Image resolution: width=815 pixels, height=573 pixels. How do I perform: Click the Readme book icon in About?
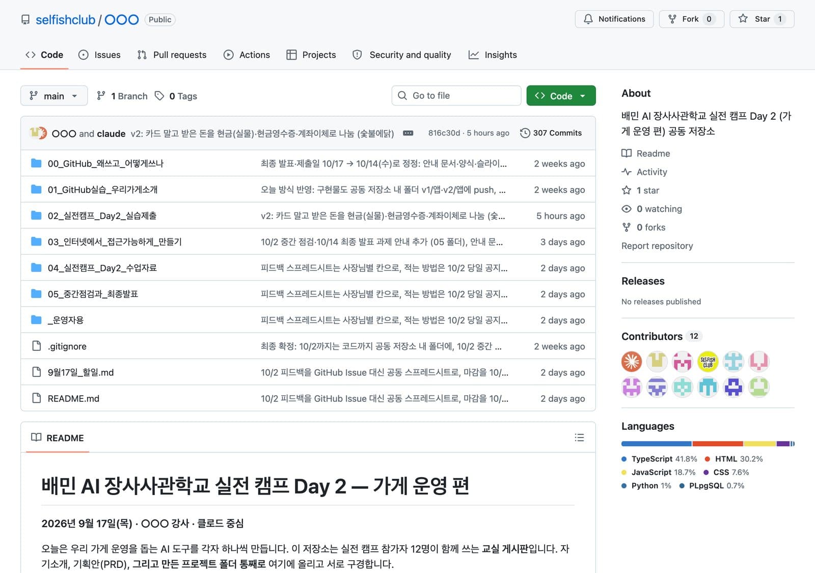click(627, 153)
